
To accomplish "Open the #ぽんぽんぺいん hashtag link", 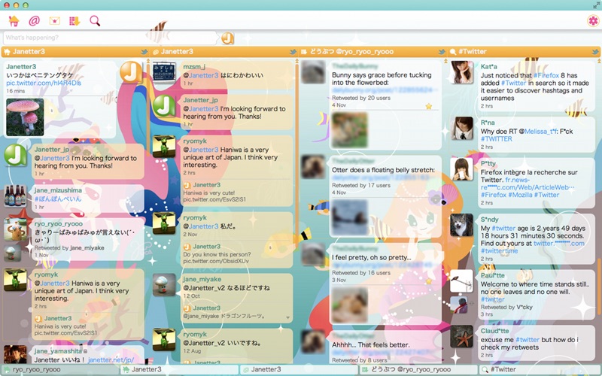I will [58, 199].
